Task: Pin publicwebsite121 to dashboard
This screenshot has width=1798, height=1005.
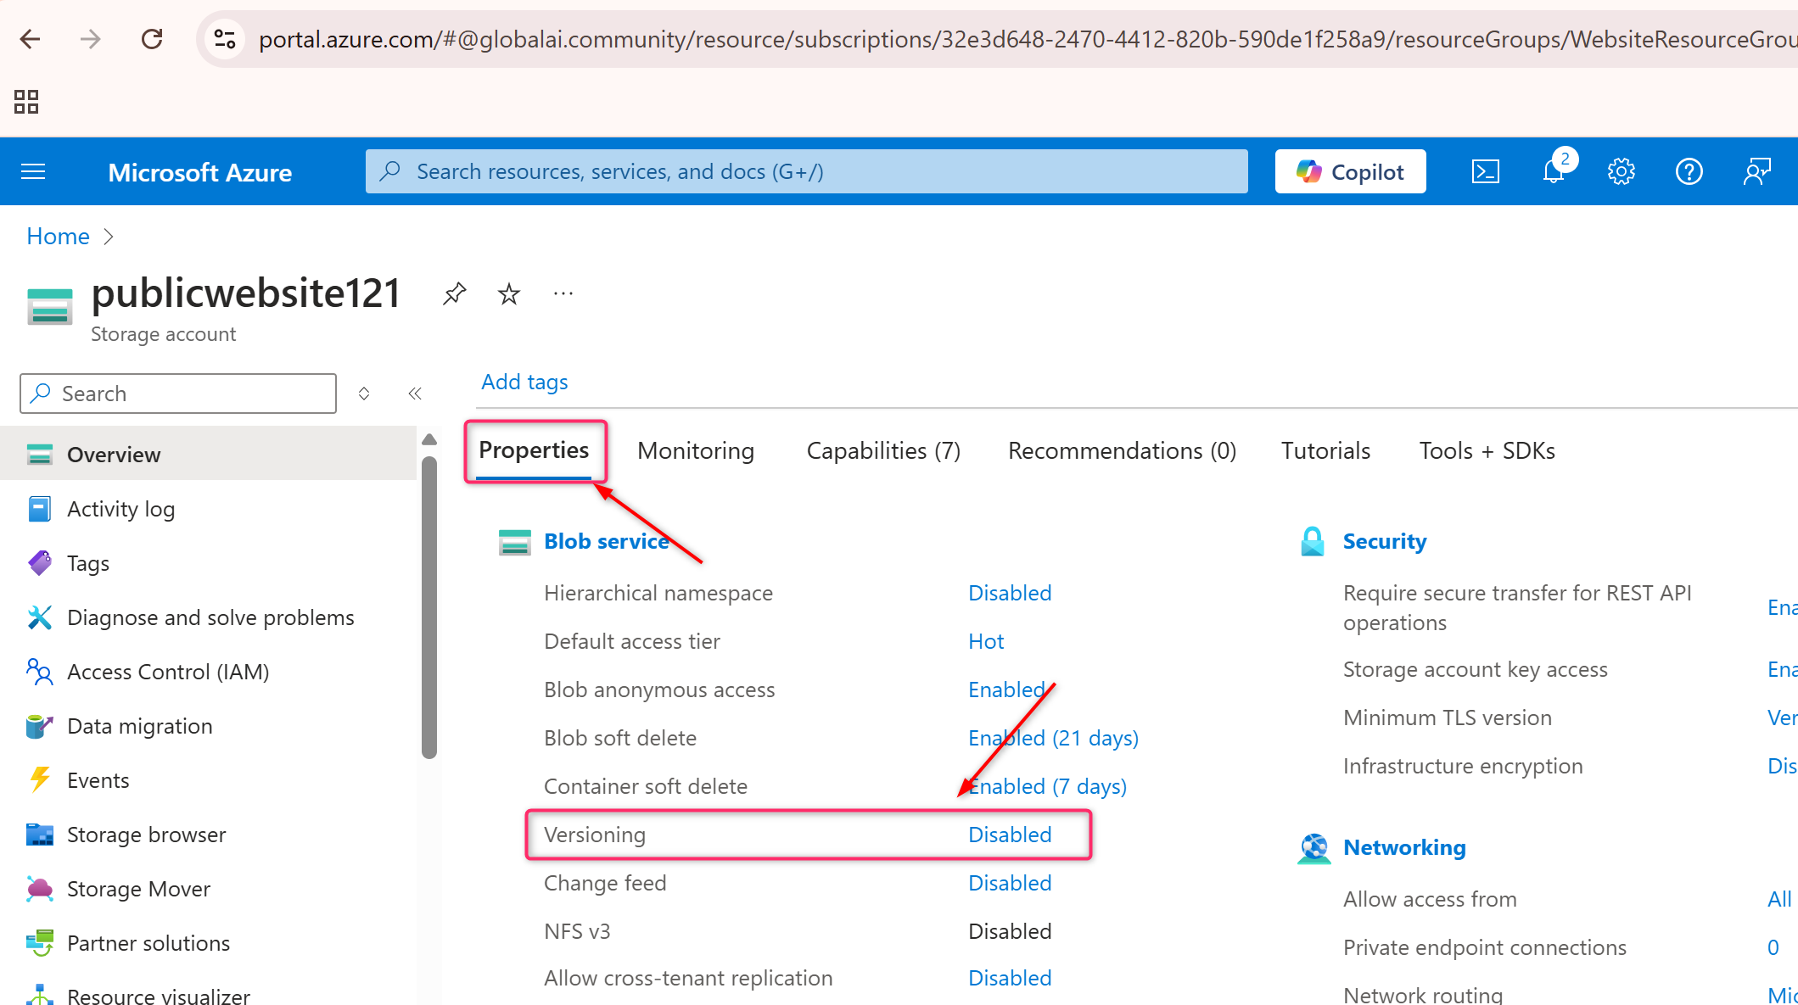Action: click(x=455, y=294)
